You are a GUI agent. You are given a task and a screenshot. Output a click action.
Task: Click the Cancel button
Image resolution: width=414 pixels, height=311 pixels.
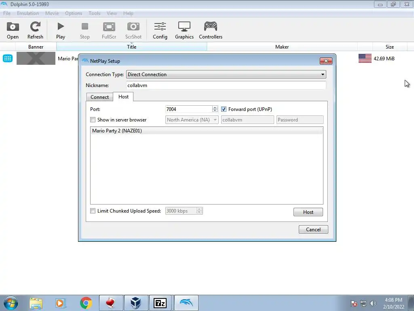tap(313, 230)
